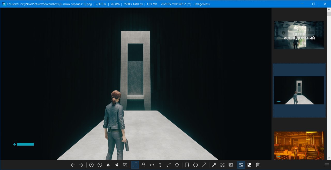The image size is (331, 170).
Task: Scale image to fill the window
Action: pos(177,165)
